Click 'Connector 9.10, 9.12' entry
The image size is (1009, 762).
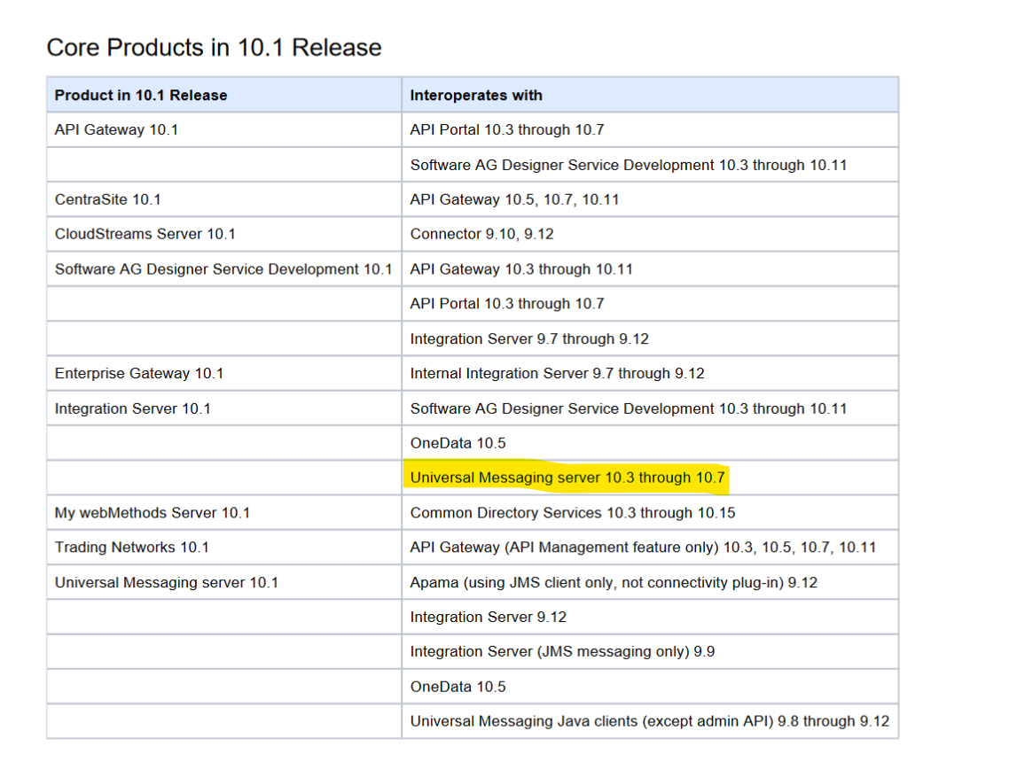pos(480,234)
